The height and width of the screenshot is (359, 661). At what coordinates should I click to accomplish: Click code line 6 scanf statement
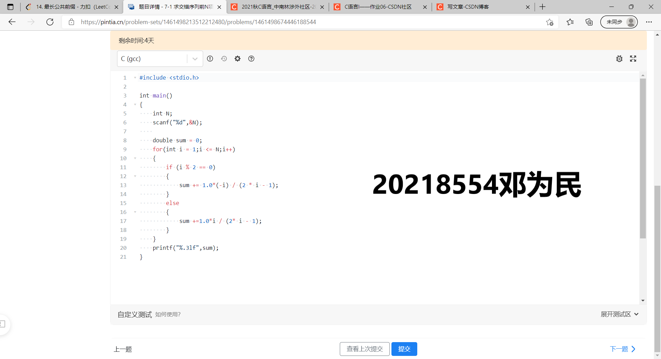coord(177,123)
